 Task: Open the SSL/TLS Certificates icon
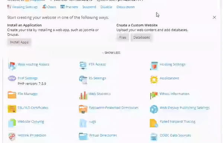pos(12,109)
